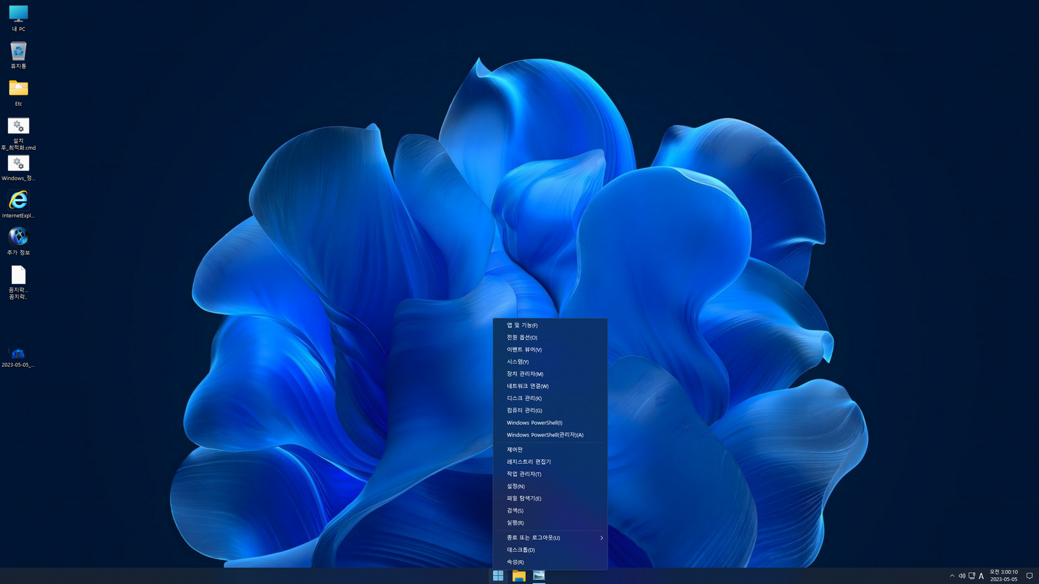Choose 검색(S) in the menu
1039x584 pixels.
coord(550,510)
